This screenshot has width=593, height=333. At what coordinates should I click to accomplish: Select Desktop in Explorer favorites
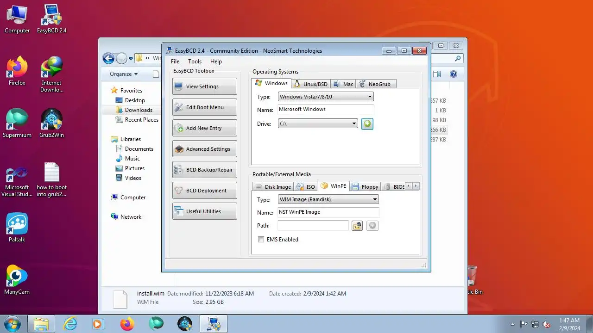pyautogui.click(x=135, y=100)
